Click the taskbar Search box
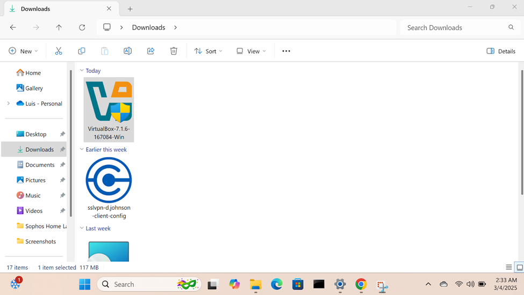The width and height of the screenshot is (524, 295). pyautogui.click(x=149, y=284)
